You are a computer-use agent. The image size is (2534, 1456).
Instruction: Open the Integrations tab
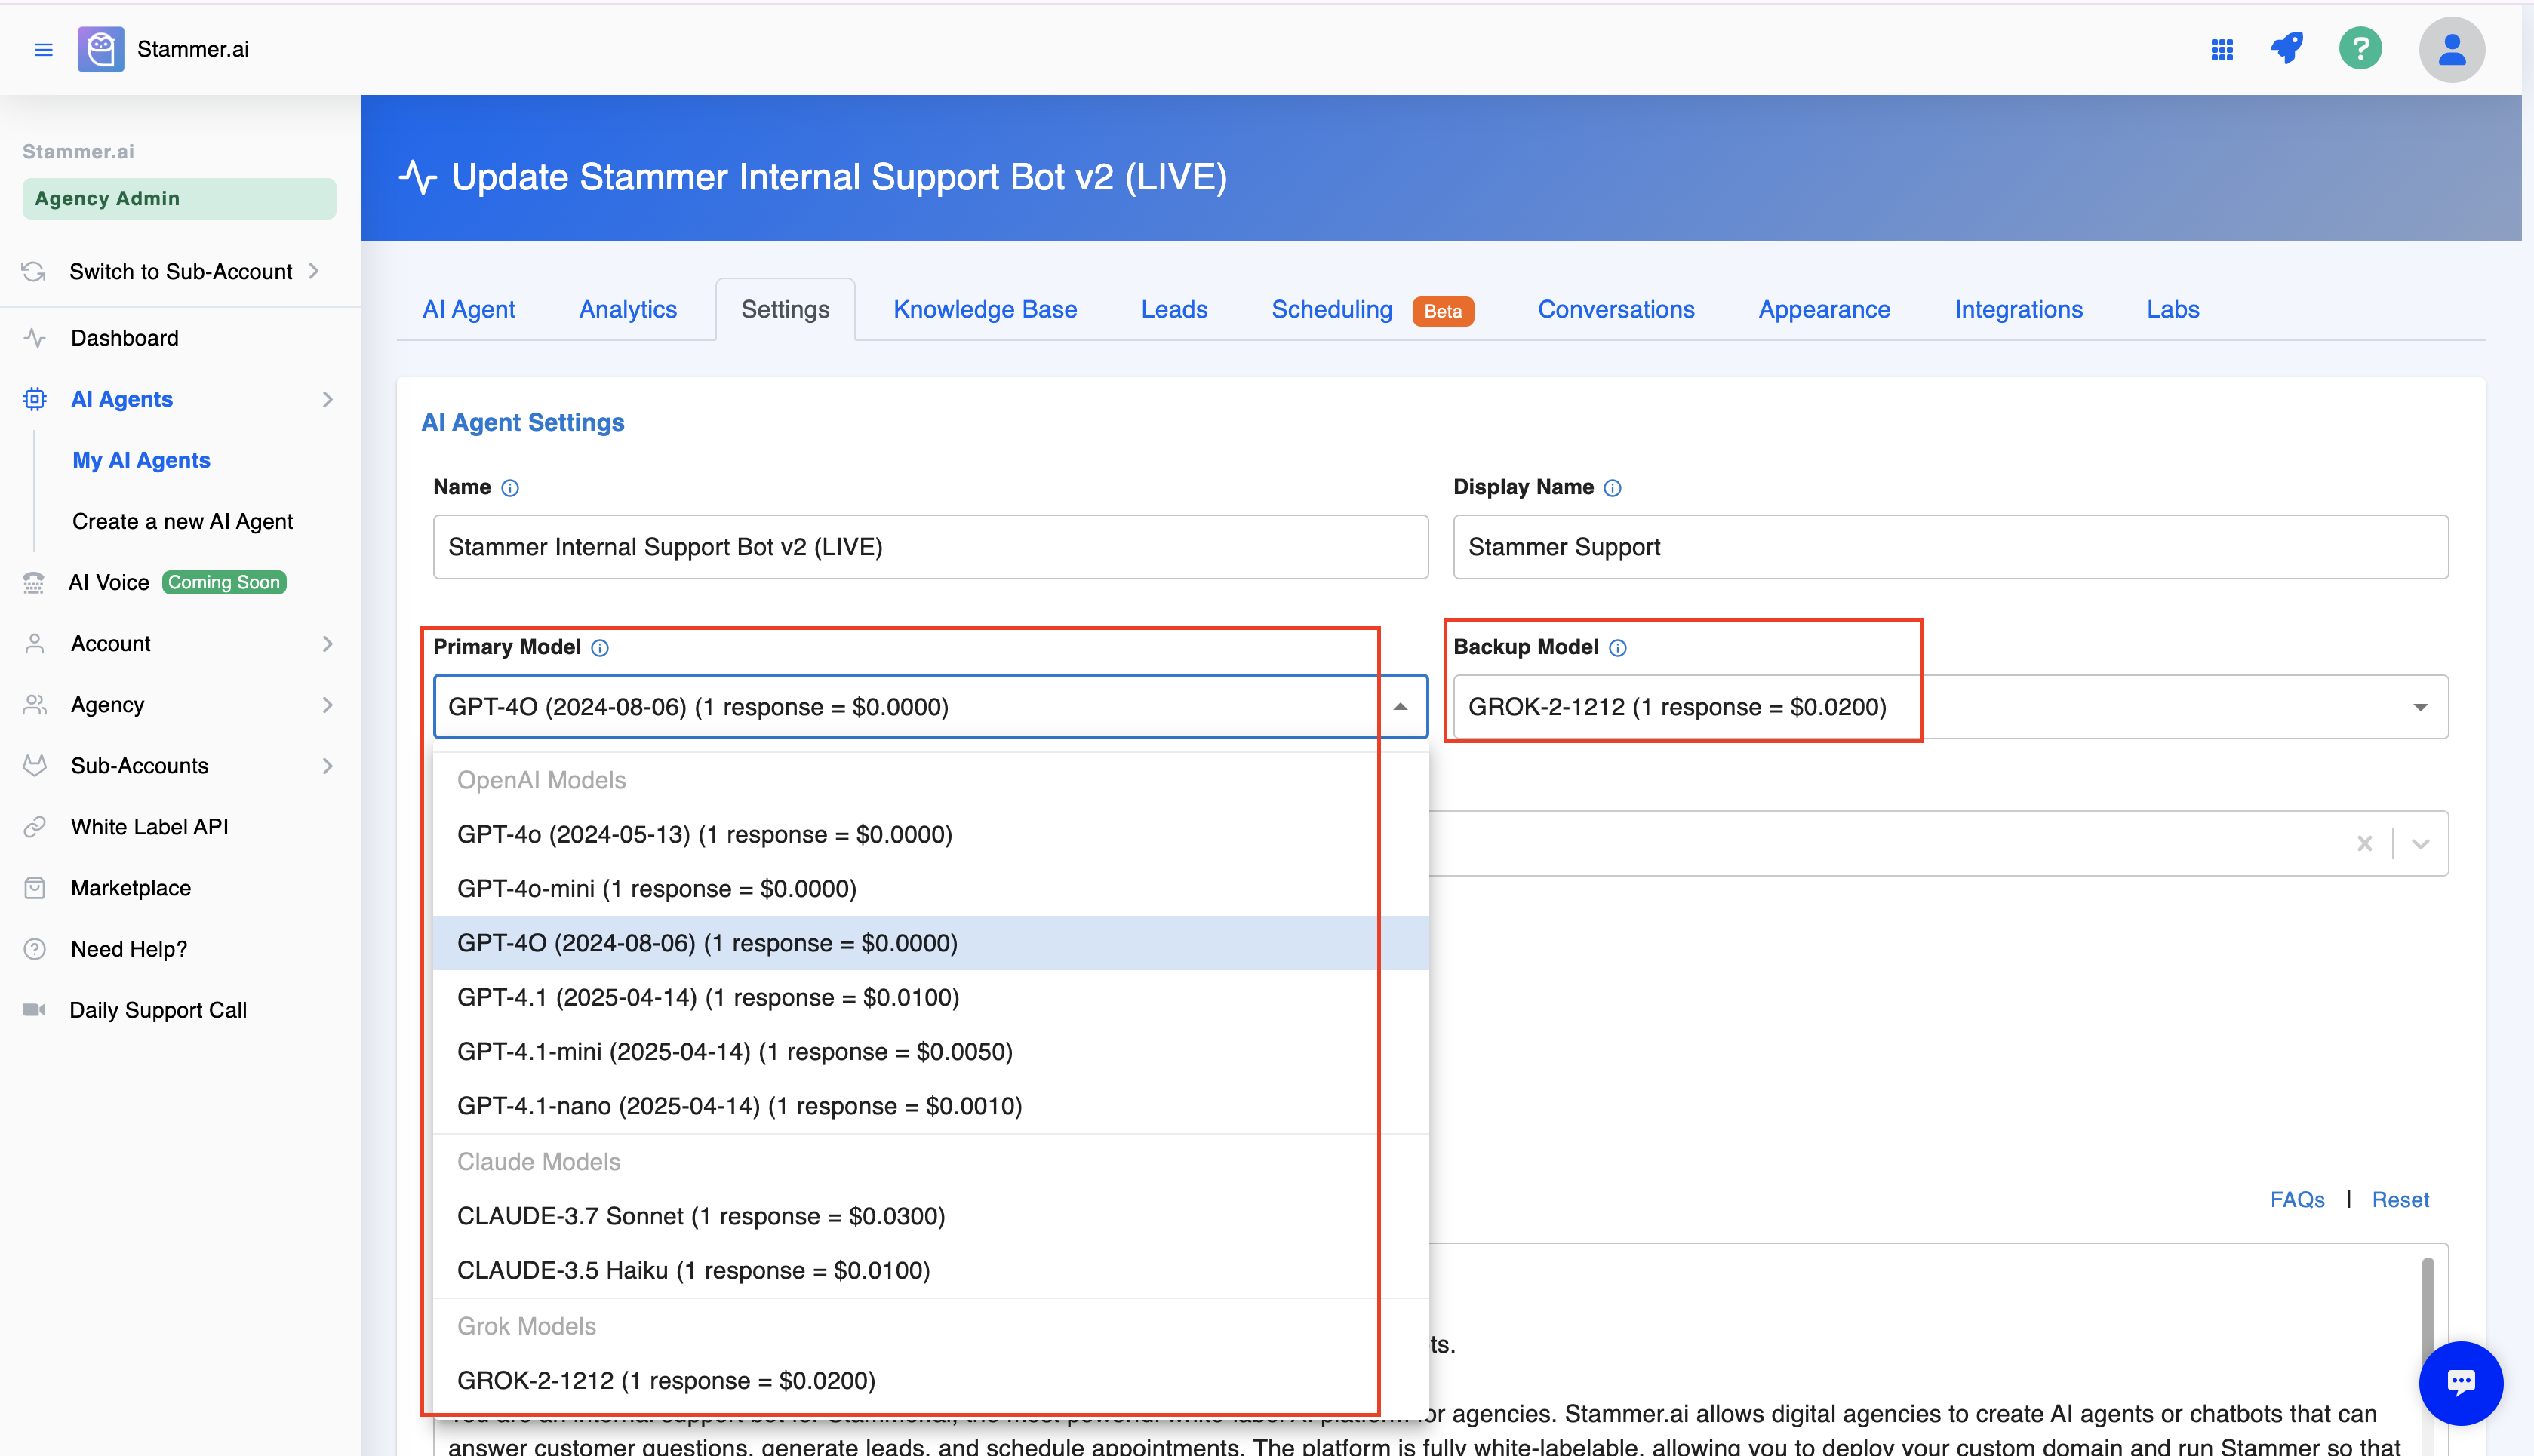(2018, 310)
